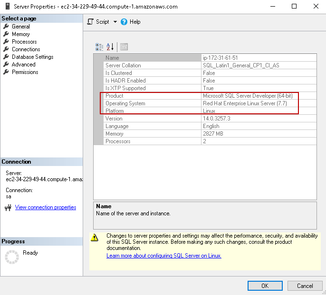Screen dimensions: 326x295
Task: Select the Product property label
Action: click(114, 96)
